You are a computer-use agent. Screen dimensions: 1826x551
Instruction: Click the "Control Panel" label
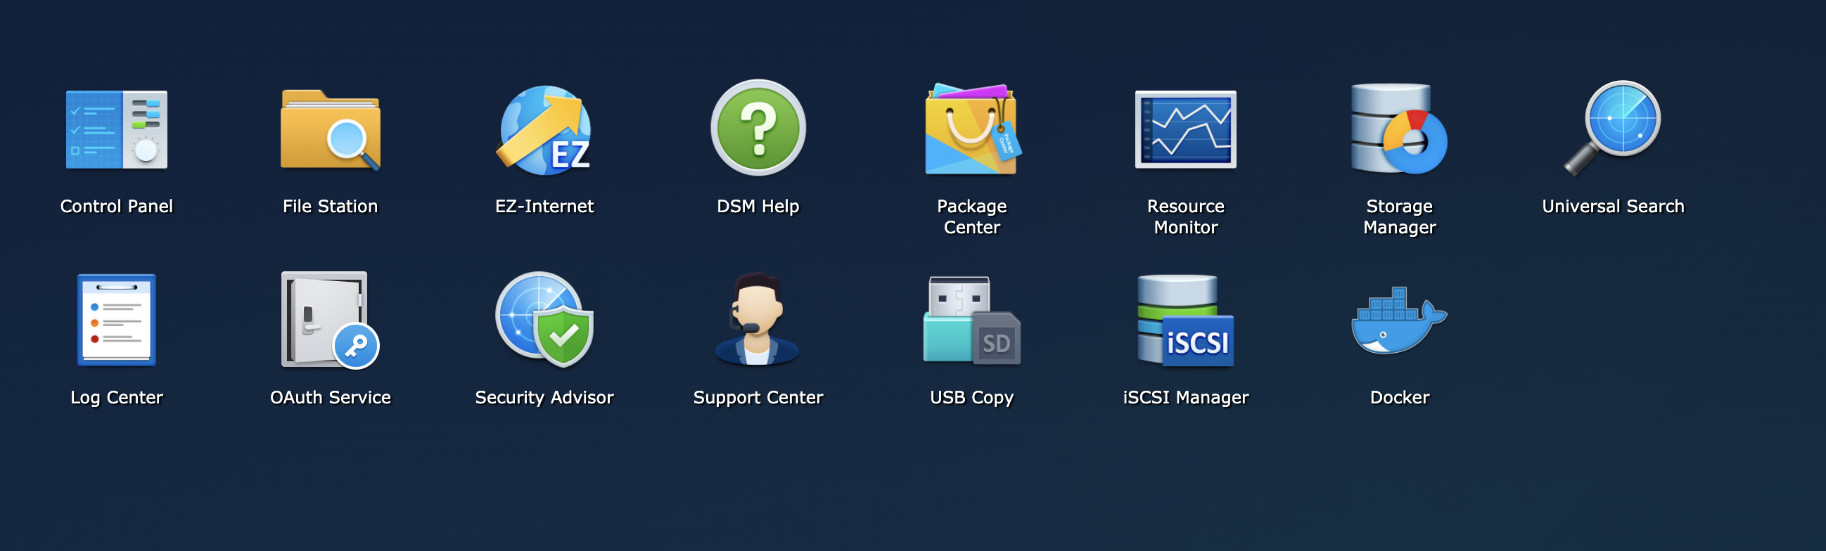coord(117,207)
